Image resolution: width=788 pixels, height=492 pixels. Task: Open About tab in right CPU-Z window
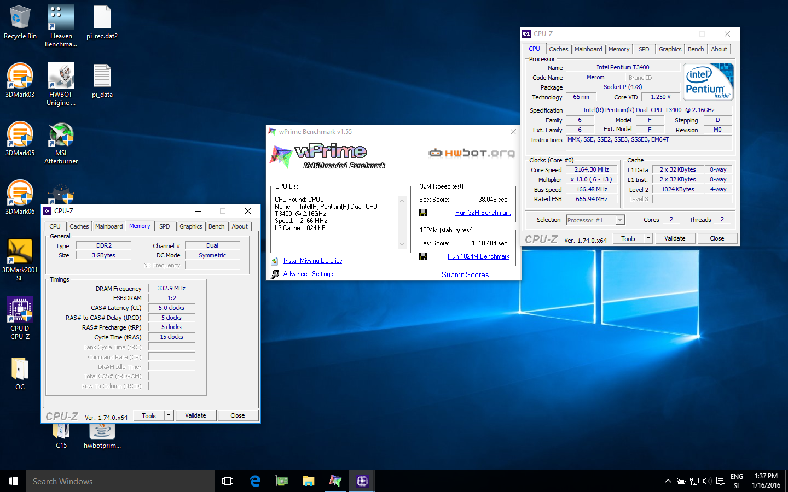719,49
